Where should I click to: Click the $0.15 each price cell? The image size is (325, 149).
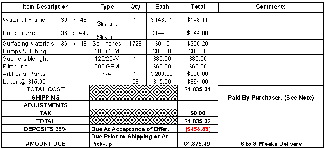pos(162,44)
